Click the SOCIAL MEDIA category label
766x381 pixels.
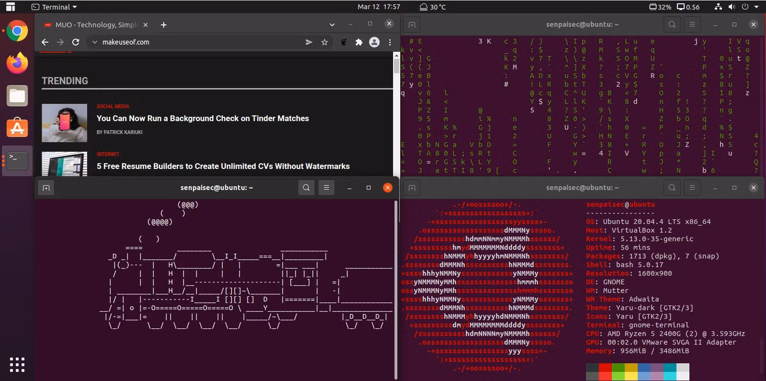click(113, 106)
